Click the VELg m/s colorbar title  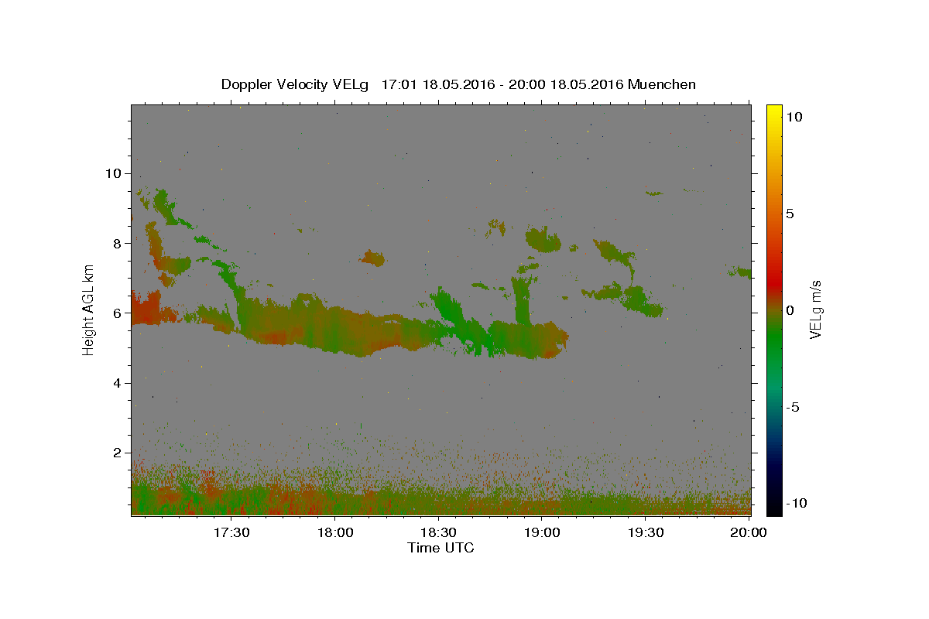tap(814, 309)
